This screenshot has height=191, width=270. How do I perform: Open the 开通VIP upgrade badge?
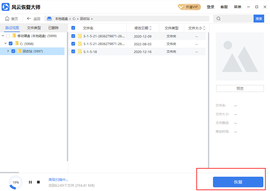click(189, 7)
